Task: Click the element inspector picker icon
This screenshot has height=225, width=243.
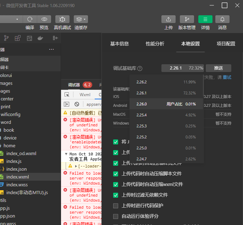Action: point(67,95)
